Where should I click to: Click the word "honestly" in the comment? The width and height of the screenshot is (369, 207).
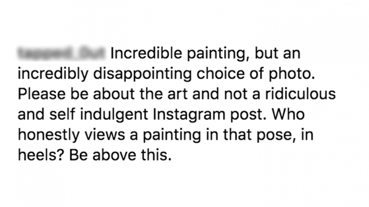49,136
